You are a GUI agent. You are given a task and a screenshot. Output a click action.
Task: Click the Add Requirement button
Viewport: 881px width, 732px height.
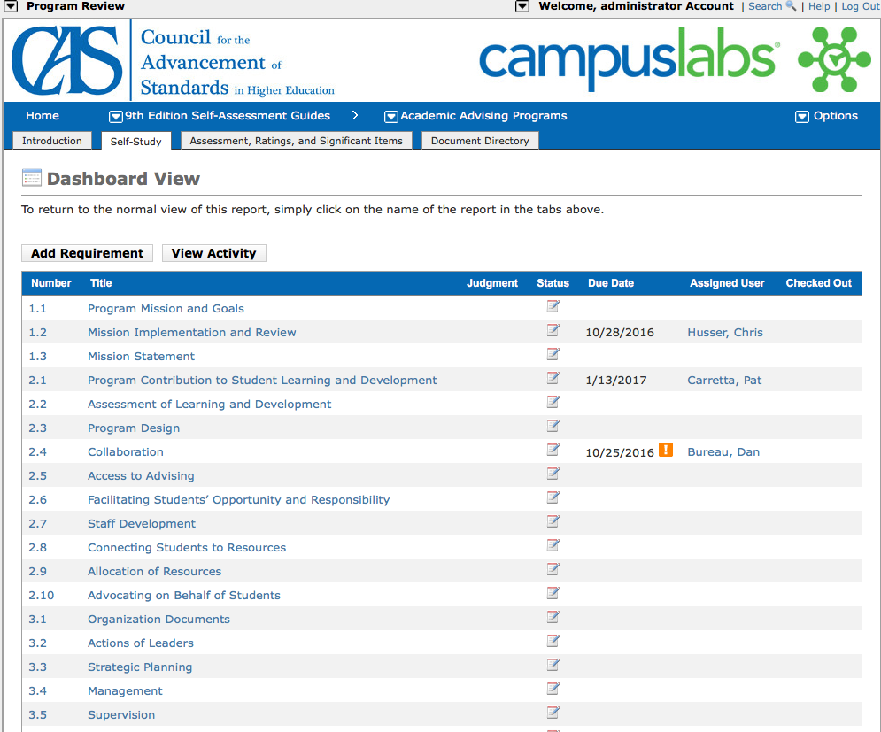[87, 253]
